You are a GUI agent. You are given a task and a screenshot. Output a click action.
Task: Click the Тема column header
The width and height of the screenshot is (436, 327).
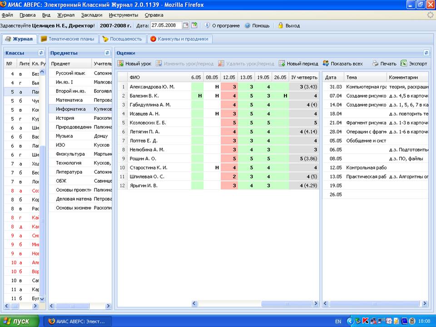365,77
